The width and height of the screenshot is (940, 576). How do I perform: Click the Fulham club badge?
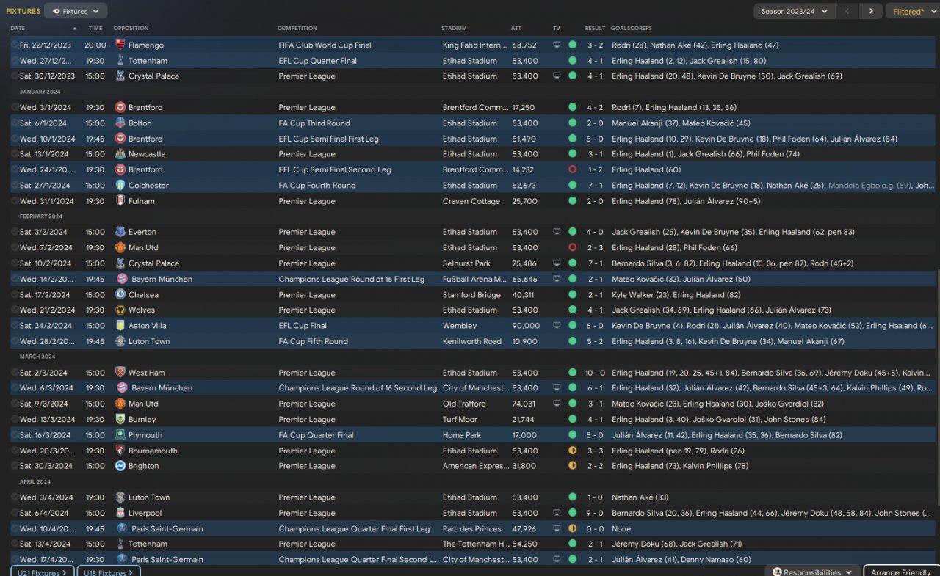[x=120, y=201]
